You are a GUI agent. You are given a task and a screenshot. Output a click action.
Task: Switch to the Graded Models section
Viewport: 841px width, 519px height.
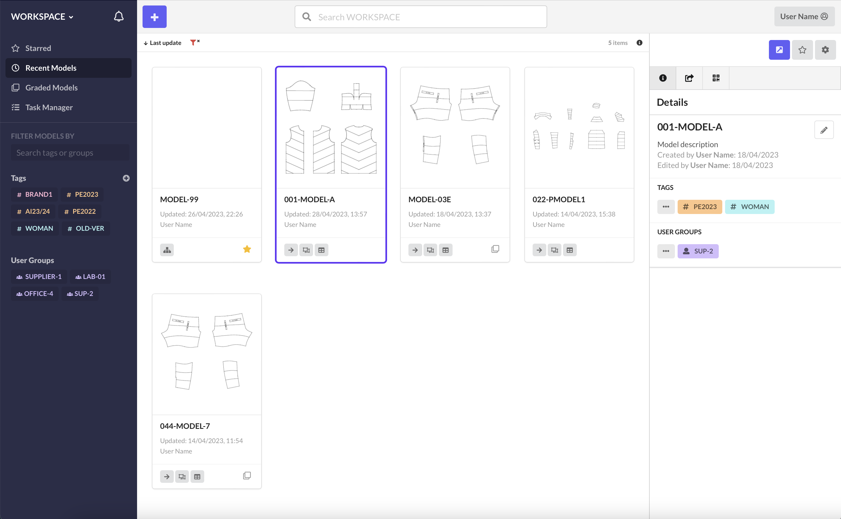click(51, 87)
